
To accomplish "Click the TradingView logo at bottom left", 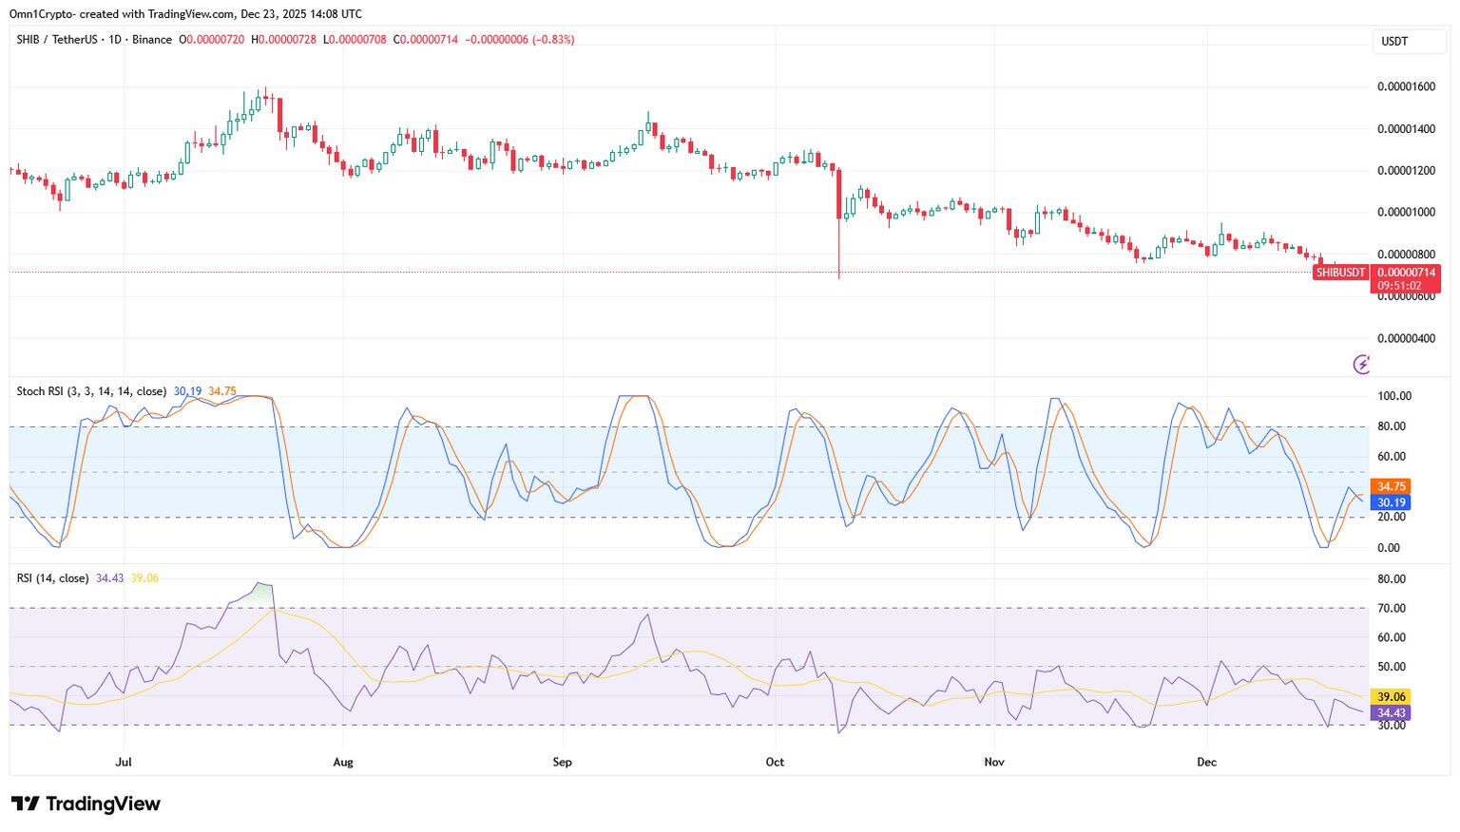I will (x=84, y=804).
